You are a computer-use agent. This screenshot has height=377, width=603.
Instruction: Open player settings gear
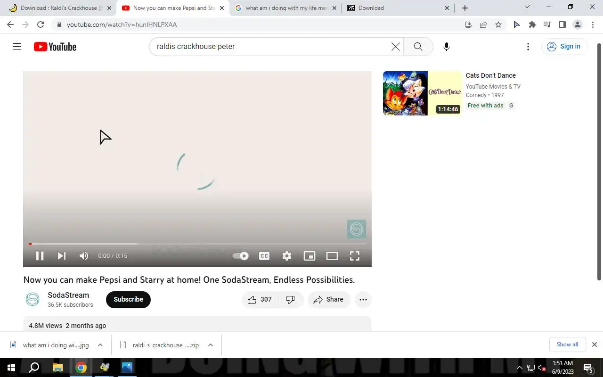coord(287,256)
